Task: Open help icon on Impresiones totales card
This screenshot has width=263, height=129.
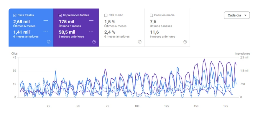Action: pyautogui.click(x=94, y=42)
